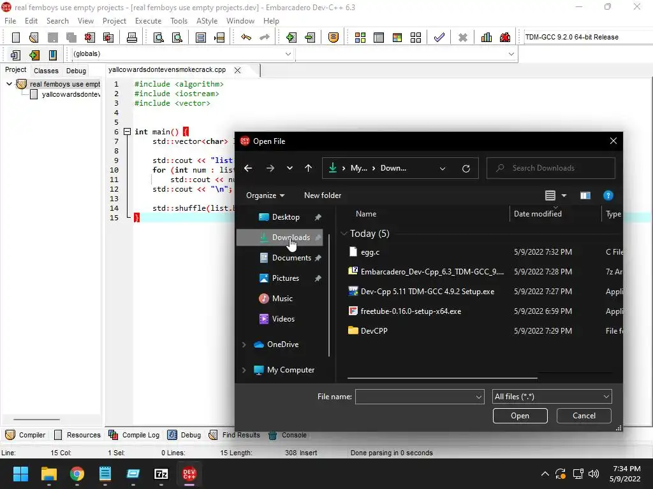Click the Find magnifier toolbar icon
Screen dimensions: 653x489
click(159, 38)
